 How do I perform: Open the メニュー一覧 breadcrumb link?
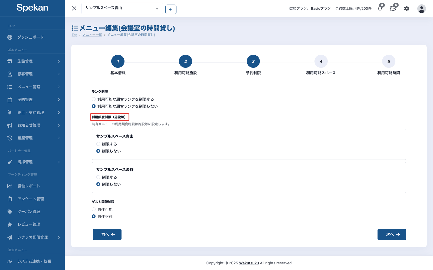[92, 35]
